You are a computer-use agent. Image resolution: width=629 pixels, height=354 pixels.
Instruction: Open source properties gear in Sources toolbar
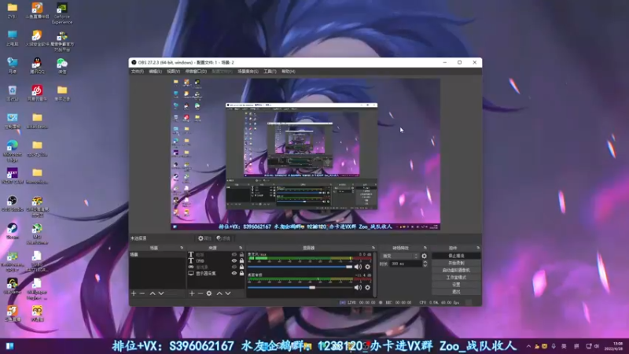click(x=209, y=293)
